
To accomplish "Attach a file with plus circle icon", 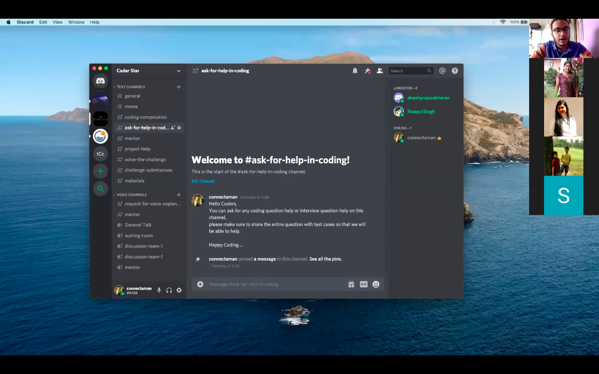I will (x=200, y=284).
